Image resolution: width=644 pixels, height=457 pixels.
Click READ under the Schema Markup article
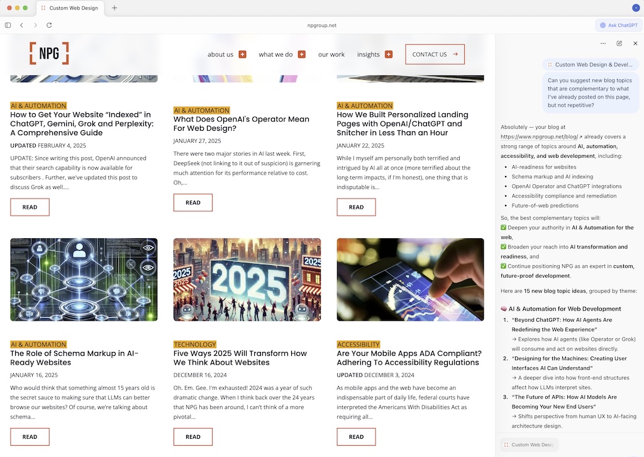coord(30,436)
